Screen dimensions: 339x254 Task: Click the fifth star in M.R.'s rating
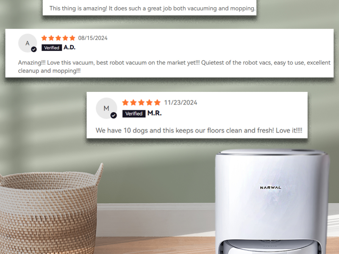(157, 102)
